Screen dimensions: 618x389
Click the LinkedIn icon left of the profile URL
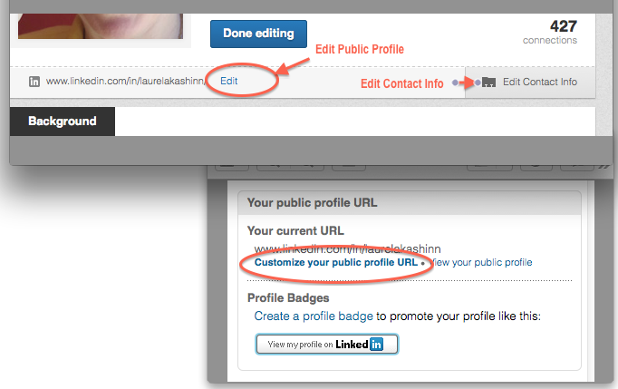34,82
